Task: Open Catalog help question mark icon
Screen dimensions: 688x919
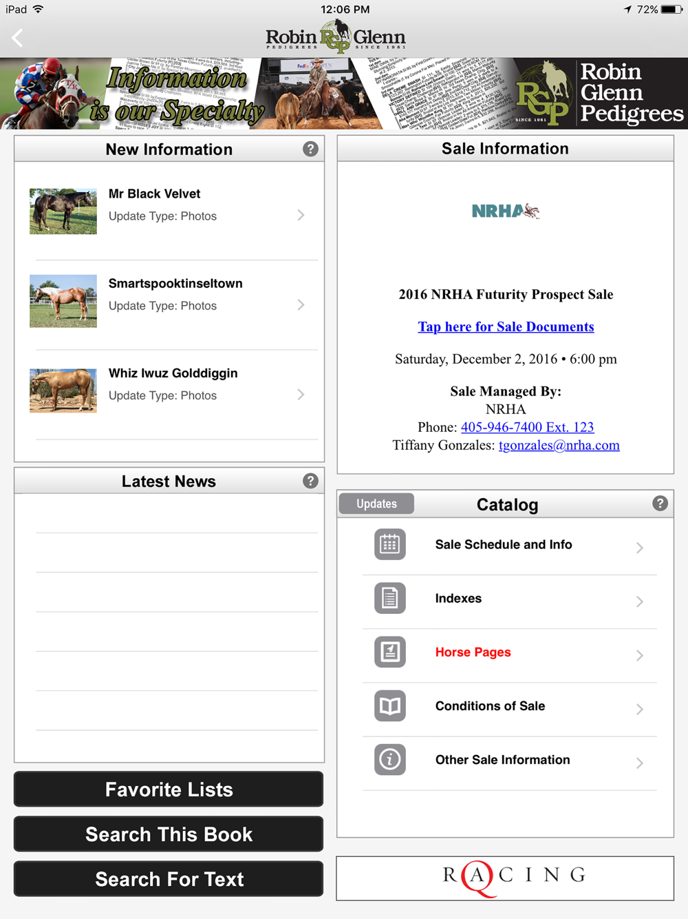Action: coord(660,504)
